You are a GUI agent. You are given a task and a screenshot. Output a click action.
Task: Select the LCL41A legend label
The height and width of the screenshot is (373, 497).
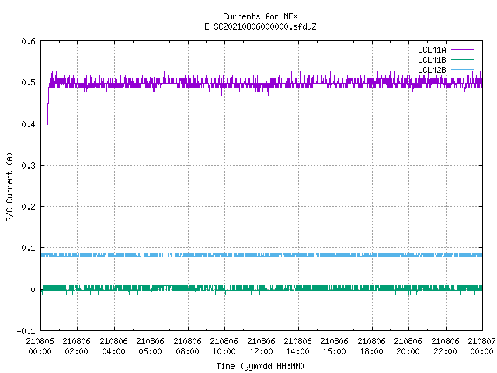point(432,50)
